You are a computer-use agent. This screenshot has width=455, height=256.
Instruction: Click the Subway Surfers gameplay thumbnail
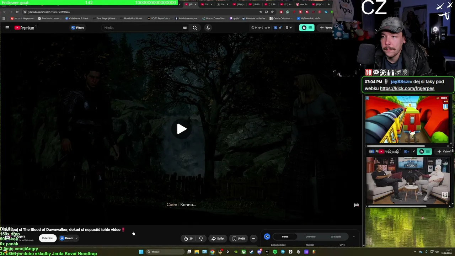tap(407, 120)
